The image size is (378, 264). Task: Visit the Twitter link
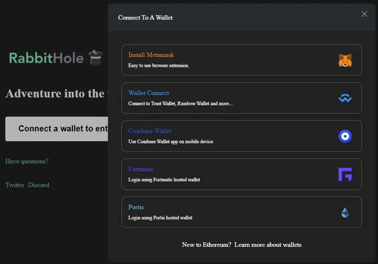click(x=15, y=185)
